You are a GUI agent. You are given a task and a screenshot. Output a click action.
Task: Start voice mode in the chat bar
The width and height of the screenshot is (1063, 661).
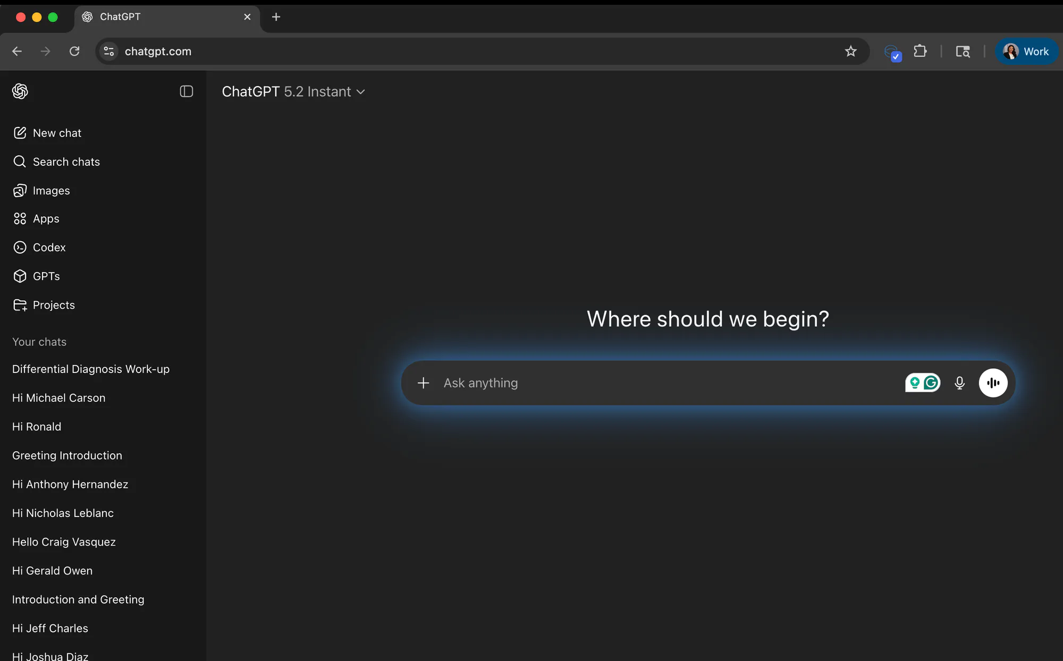[993, 383]
